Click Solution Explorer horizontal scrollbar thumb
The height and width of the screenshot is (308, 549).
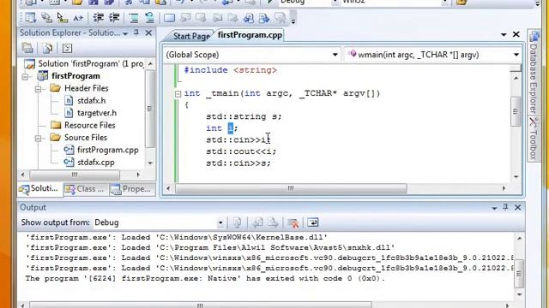click(75, 175)
